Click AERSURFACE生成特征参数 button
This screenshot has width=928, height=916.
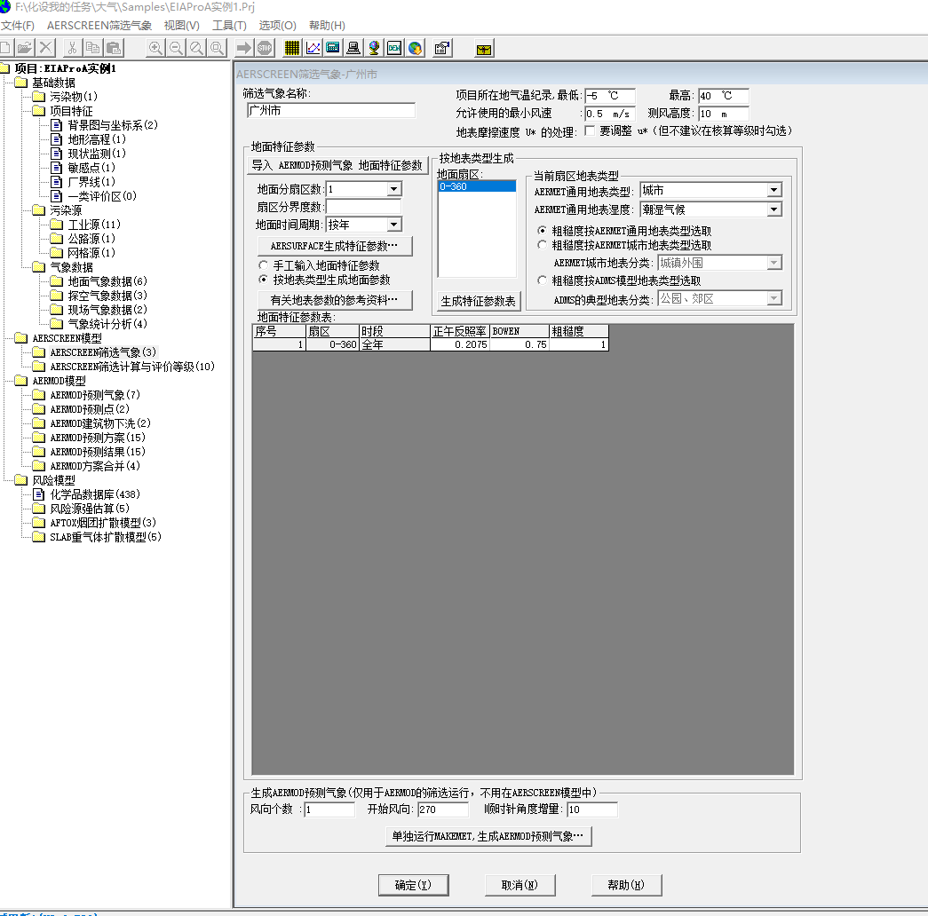coord(335,246)
